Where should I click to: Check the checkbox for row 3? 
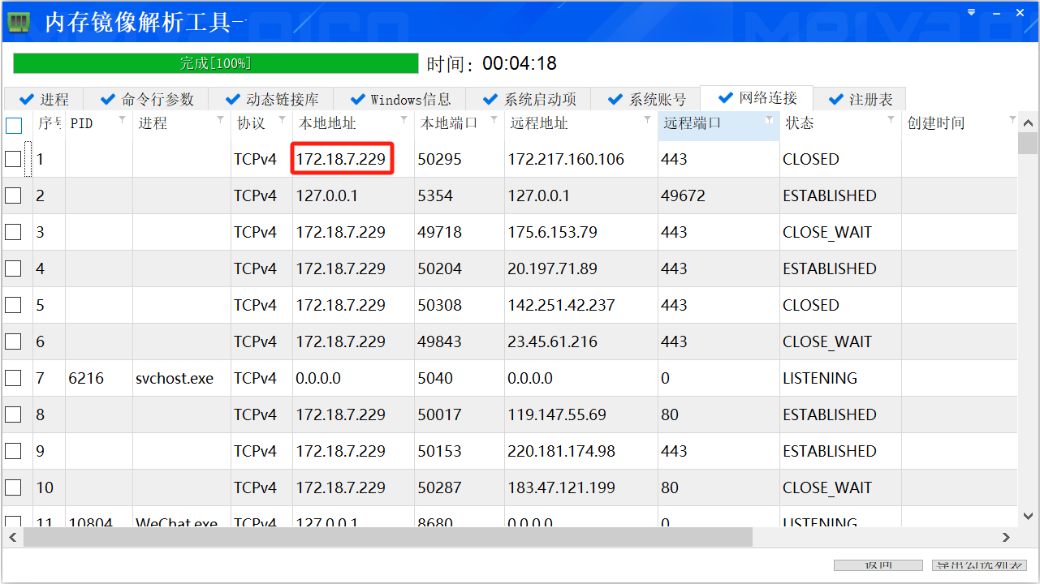tap(13, 232)
